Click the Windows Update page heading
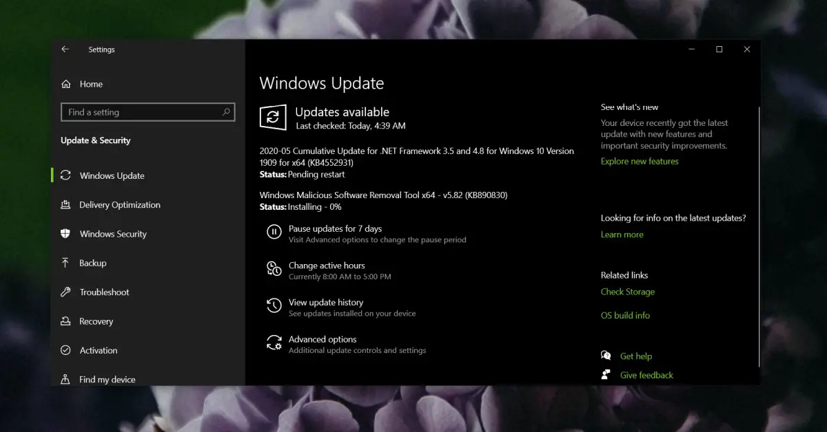This screenshot has width=827, height=432. 322,84
